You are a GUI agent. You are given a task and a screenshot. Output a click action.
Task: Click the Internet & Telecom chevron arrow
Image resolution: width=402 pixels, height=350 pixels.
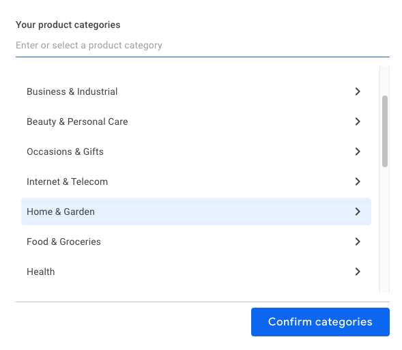tap(358, 181)
